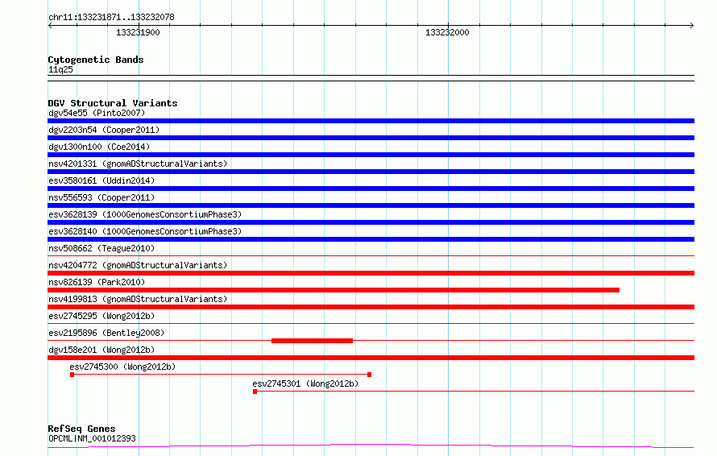This screenshot has height=456, width=717.
Task: Click the dgv54e55 (Pinto2007) variant label
Action: point(97,113)
